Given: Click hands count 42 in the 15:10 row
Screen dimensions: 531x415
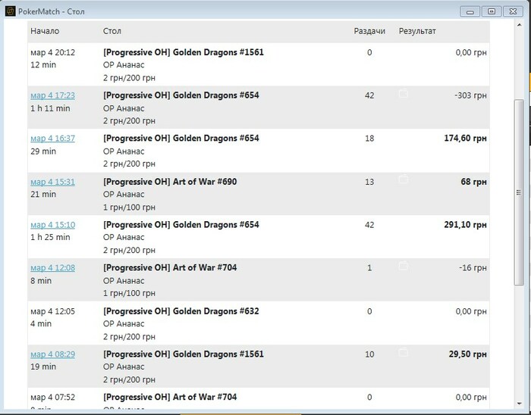Looking at the screenshot, I should [x=369, y=225].
